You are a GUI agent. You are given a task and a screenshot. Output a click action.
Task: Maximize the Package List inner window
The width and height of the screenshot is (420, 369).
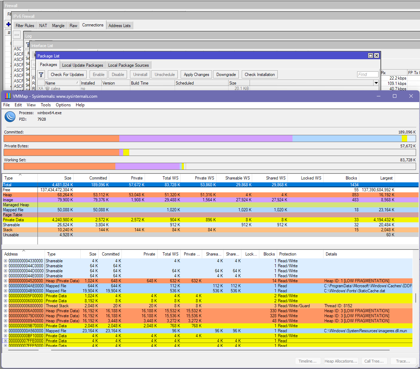click(370, 56)
